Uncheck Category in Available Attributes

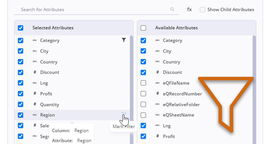[x=143, y=40]
